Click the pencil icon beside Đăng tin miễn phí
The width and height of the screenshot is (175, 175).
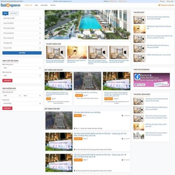click(x=159, y=5)
